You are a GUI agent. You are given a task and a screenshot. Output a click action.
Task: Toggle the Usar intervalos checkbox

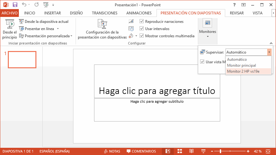(142, 29)
